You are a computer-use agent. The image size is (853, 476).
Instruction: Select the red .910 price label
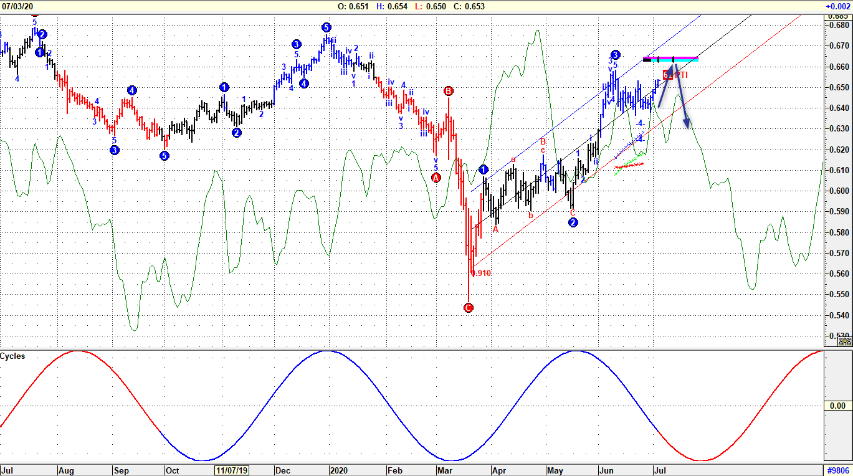pyautogui.click(x=483, y=273)
